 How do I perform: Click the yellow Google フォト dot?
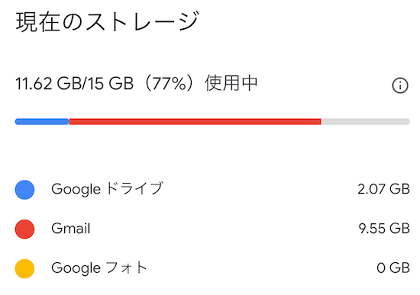(24, 268)
